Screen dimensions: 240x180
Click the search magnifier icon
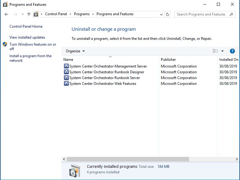231,14
